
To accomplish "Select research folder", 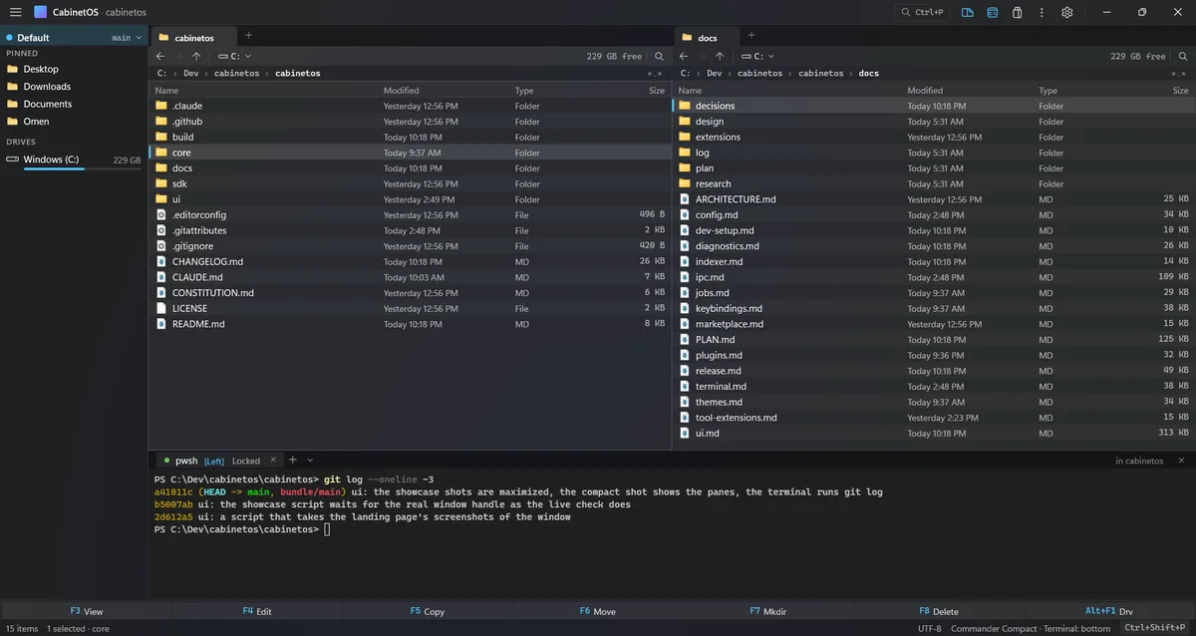I will [x=934, y=183].
